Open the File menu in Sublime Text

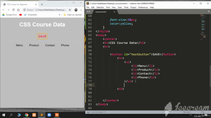[88, 7]
